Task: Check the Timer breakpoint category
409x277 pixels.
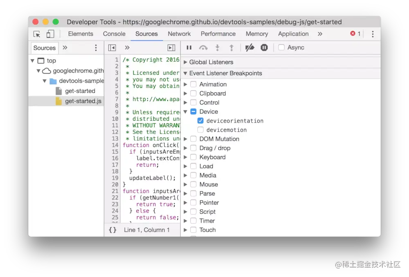Action: coord(193,221)
